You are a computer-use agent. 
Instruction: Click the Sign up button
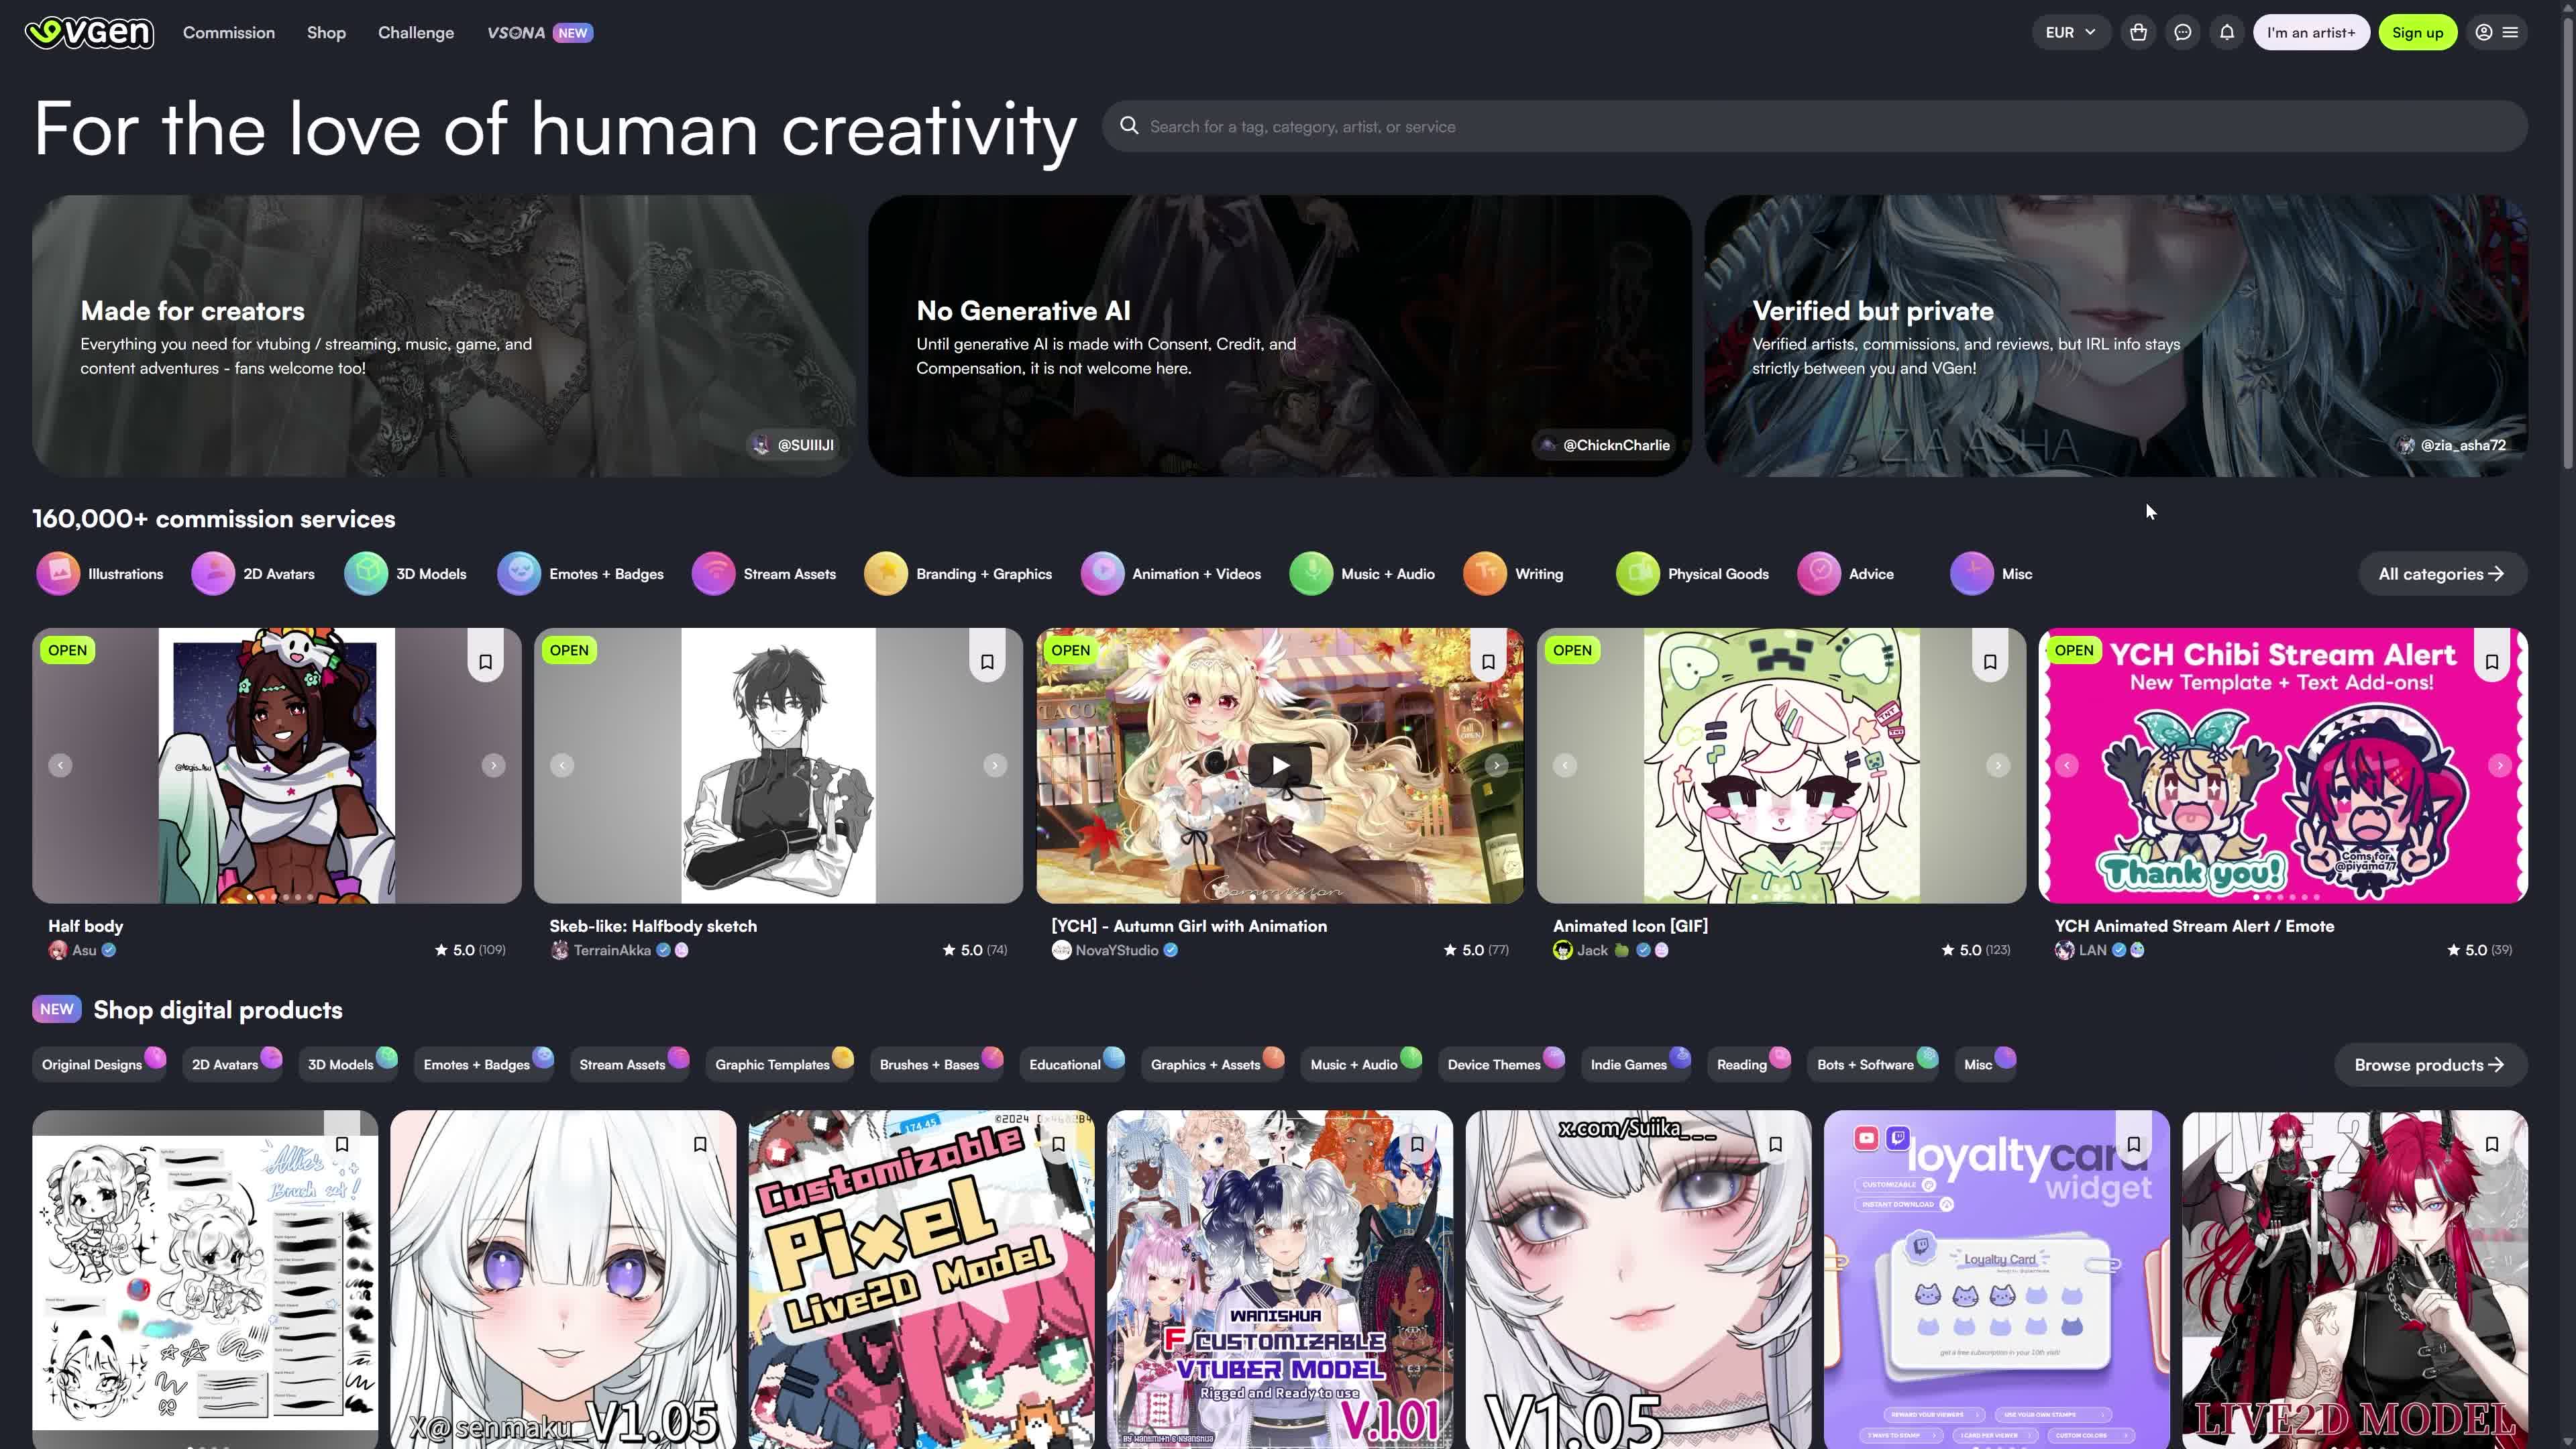coord(2418,32)
